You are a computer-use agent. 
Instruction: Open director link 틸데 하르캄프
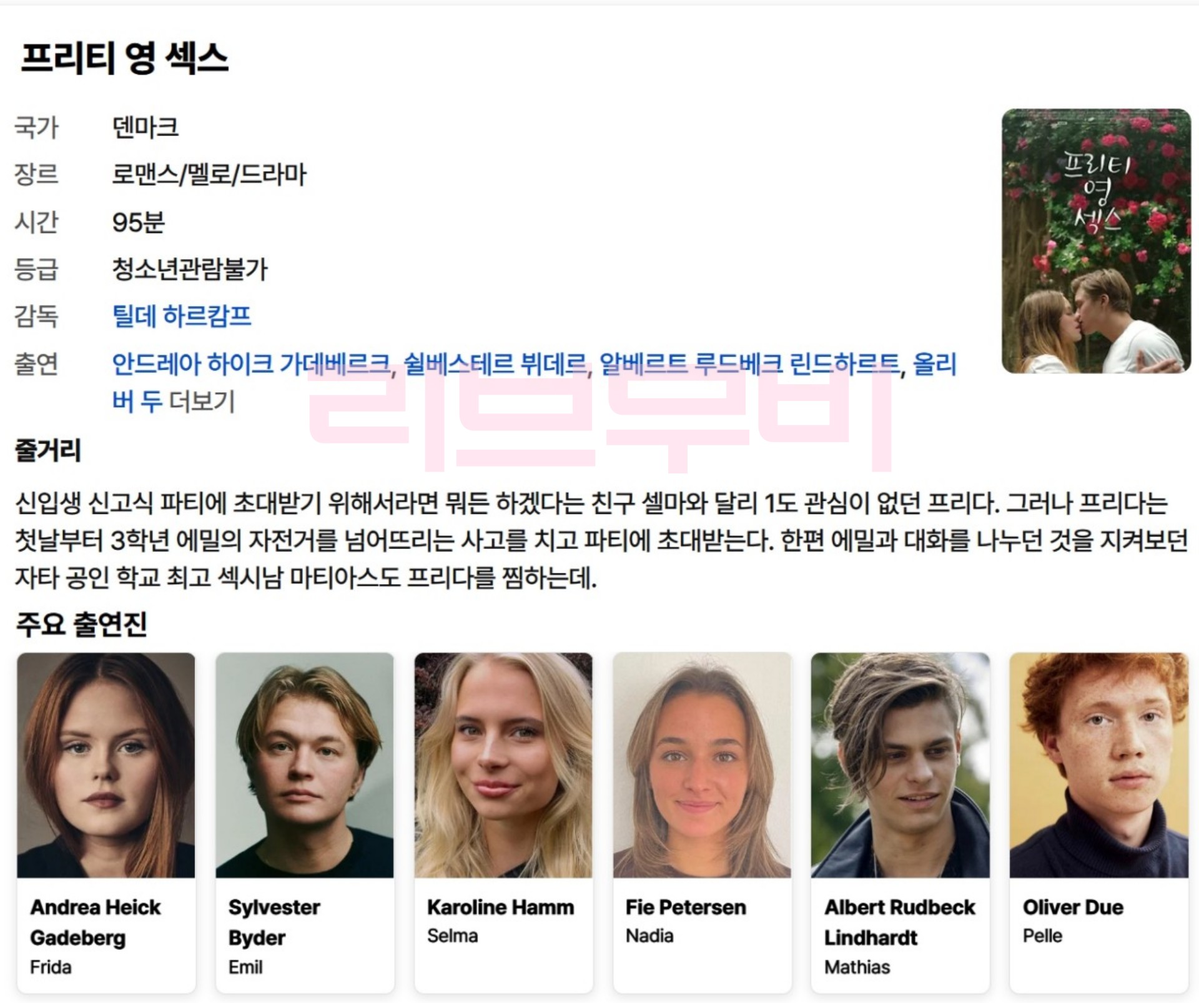(x=181, y=316)
